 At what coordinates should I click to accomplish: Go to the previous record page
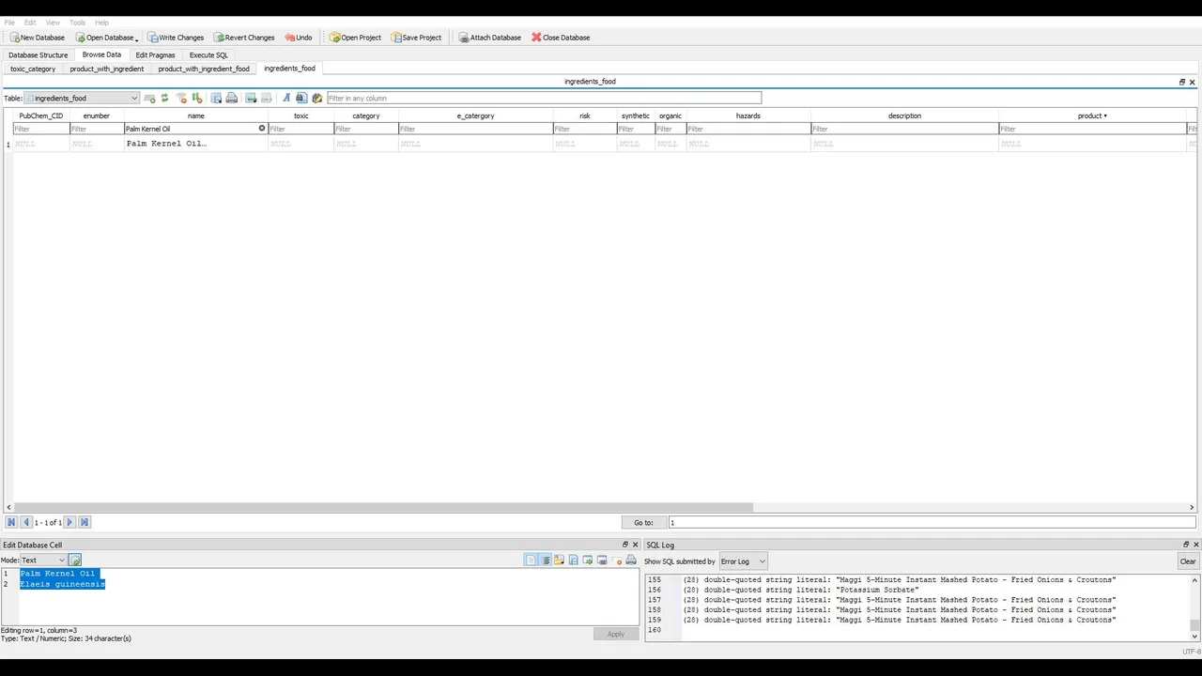click(26, 522)
